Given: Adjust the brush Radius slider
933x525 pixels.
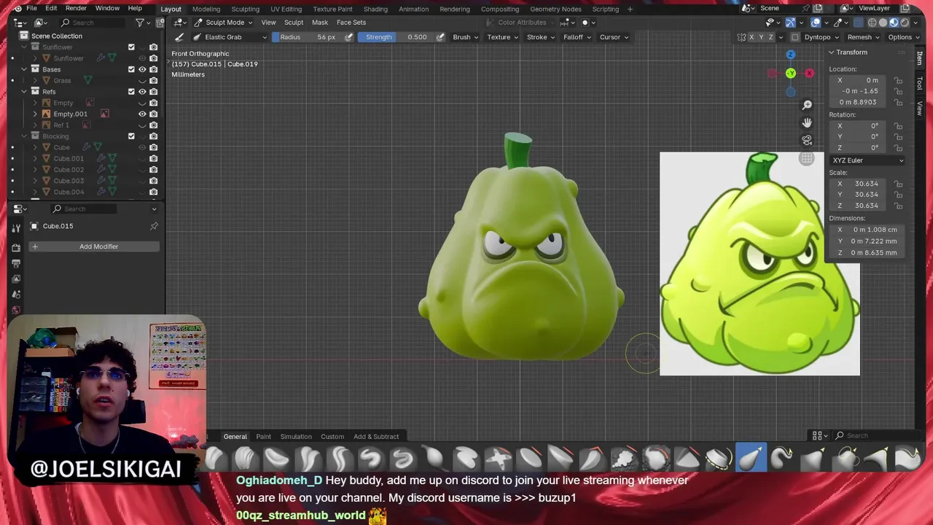Looking at the screenshot, I should tap(308, 37).
